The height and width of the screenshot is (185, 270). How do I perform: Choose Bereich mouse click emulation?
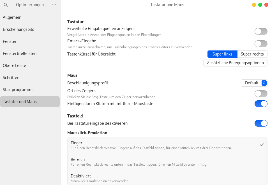pyautogui.click(x=167, y=161)
